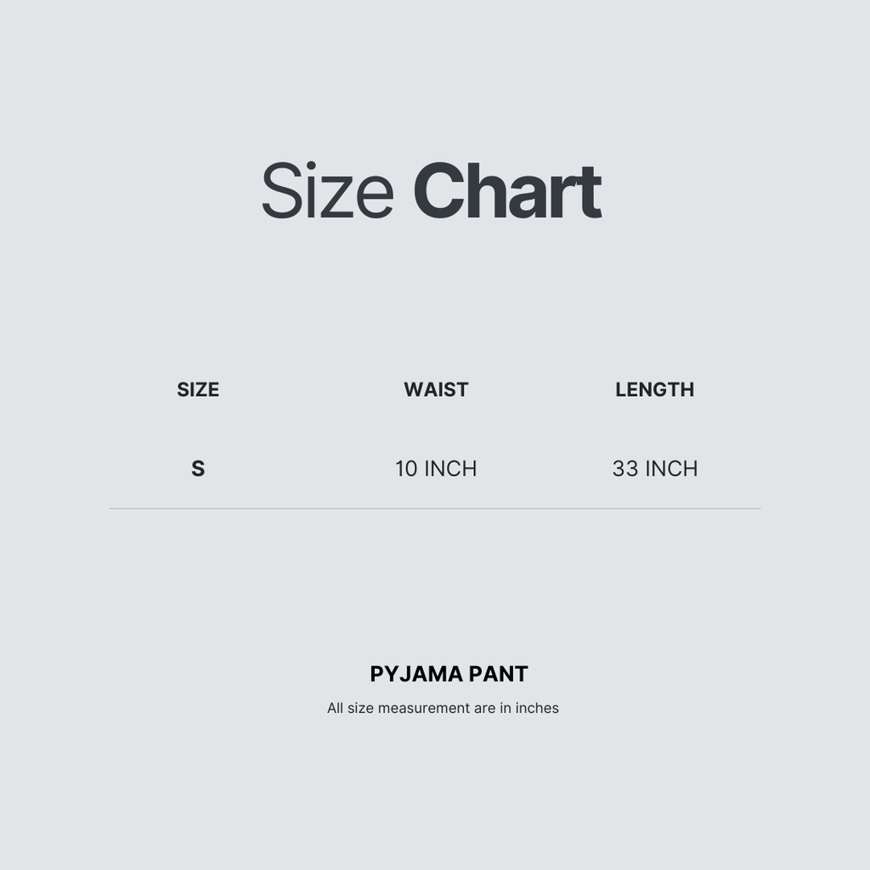Click the number 10 in the waist value

406,469
